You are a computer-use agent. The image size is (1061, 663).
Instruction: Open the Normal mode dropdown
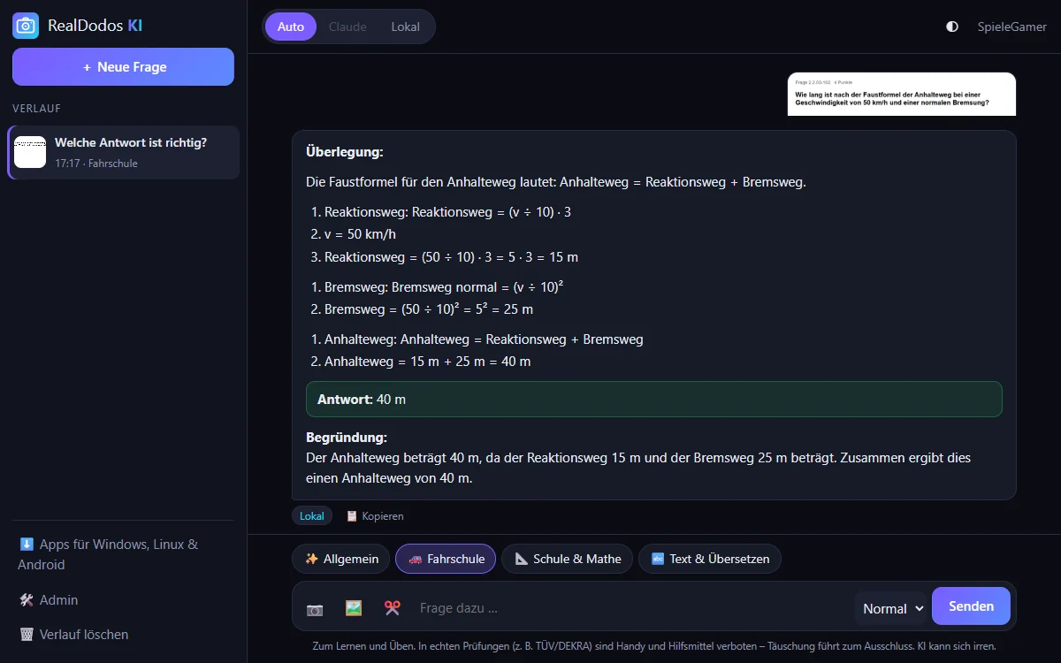(892, 608)
